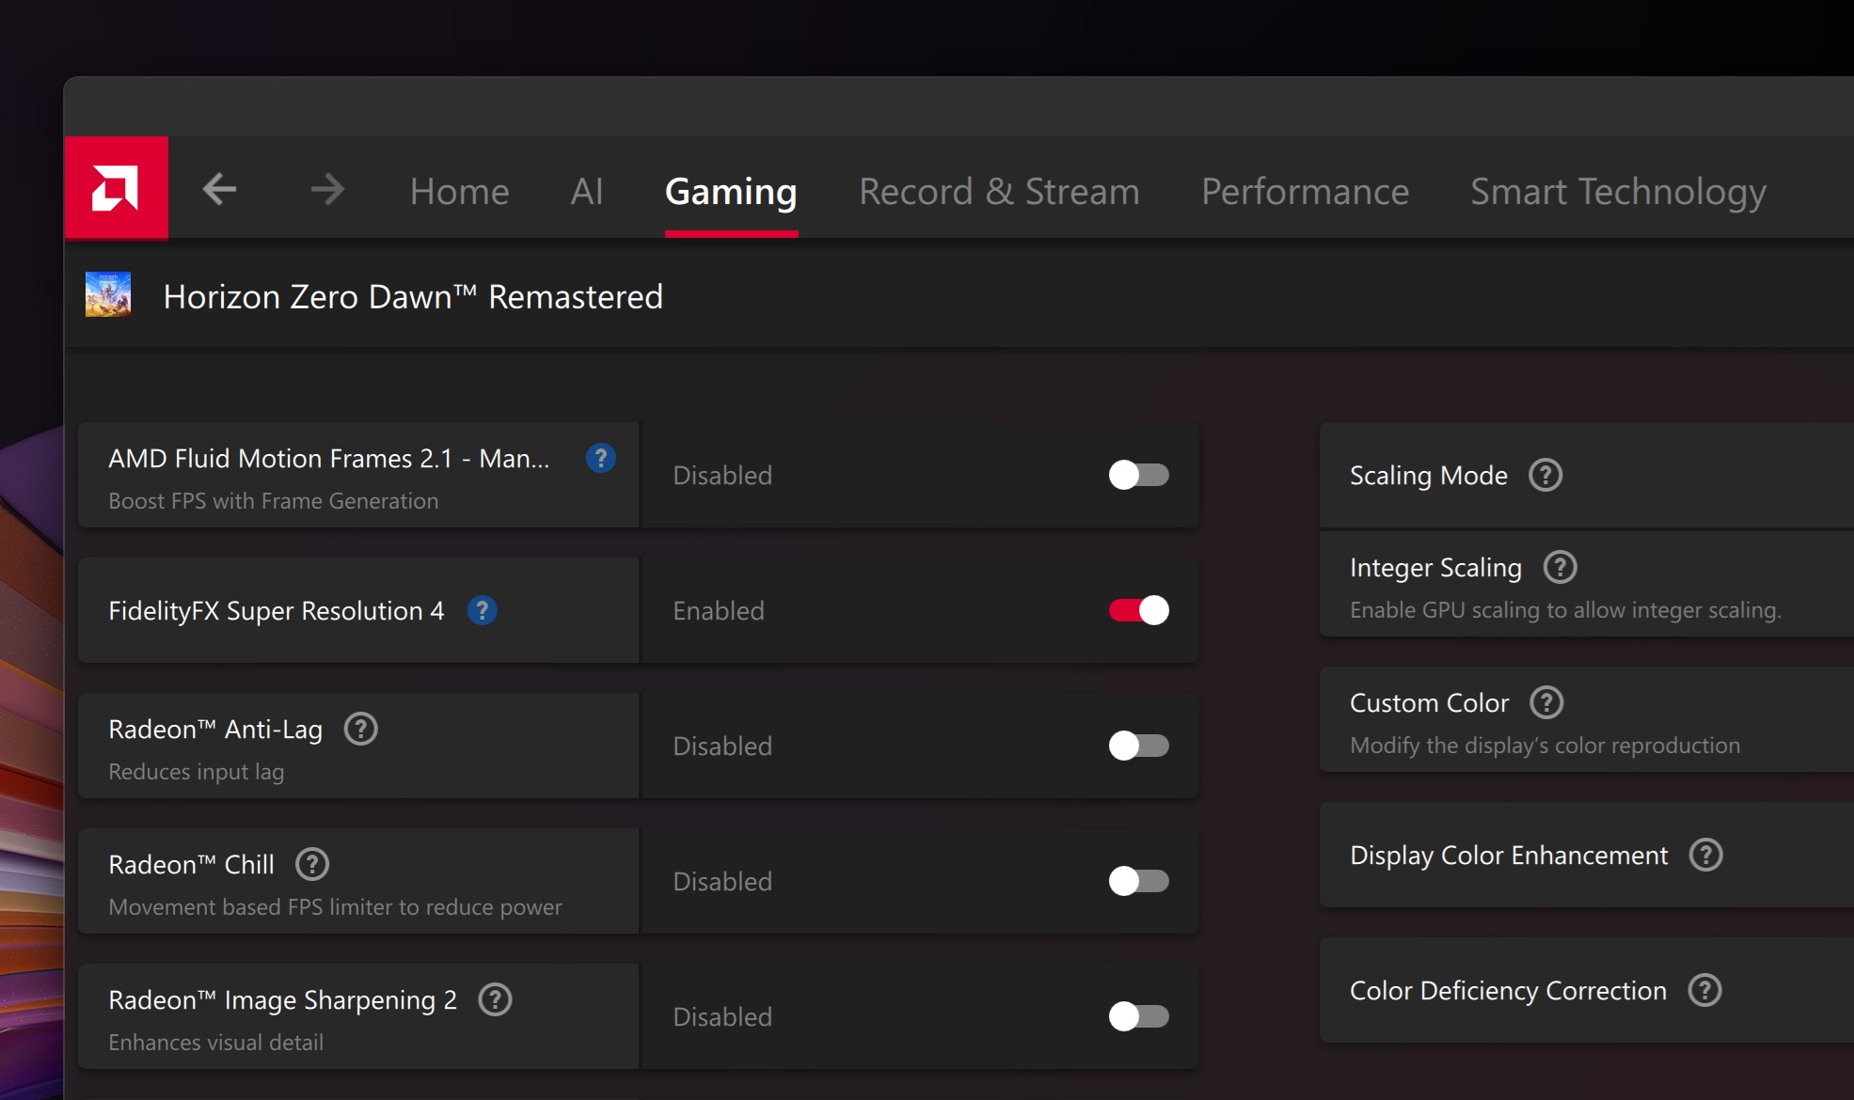The width and height of the screenshot is (1854, 1100).
Task: Click the Enabled status for FidelityFX
Action: [x=719, y=611]
